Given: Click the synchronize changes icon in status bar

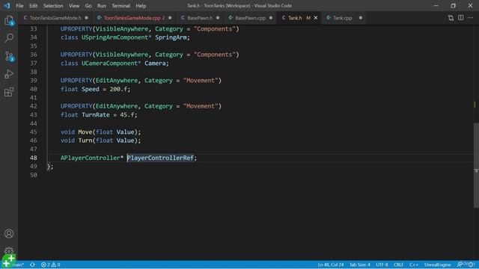Looking at the screenshot, I should 32,265.
